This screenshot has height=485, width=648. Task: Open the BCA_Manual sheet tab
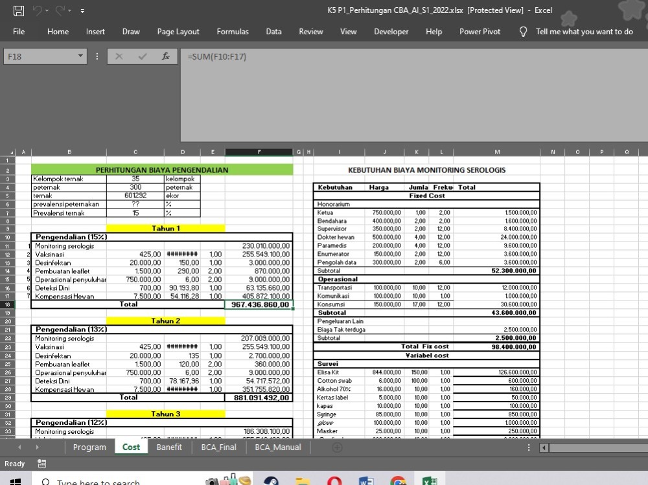[x=278, y=447]
